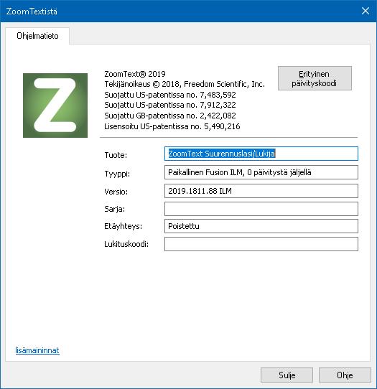This screenshot has height=389, width=377.
Task: Click the Etäyhteys: label
Action: (x=123, y=226)
